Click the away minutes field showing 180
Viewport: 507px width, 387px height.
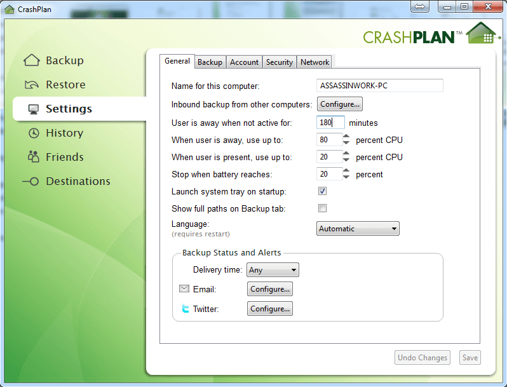tap(330, 123)
